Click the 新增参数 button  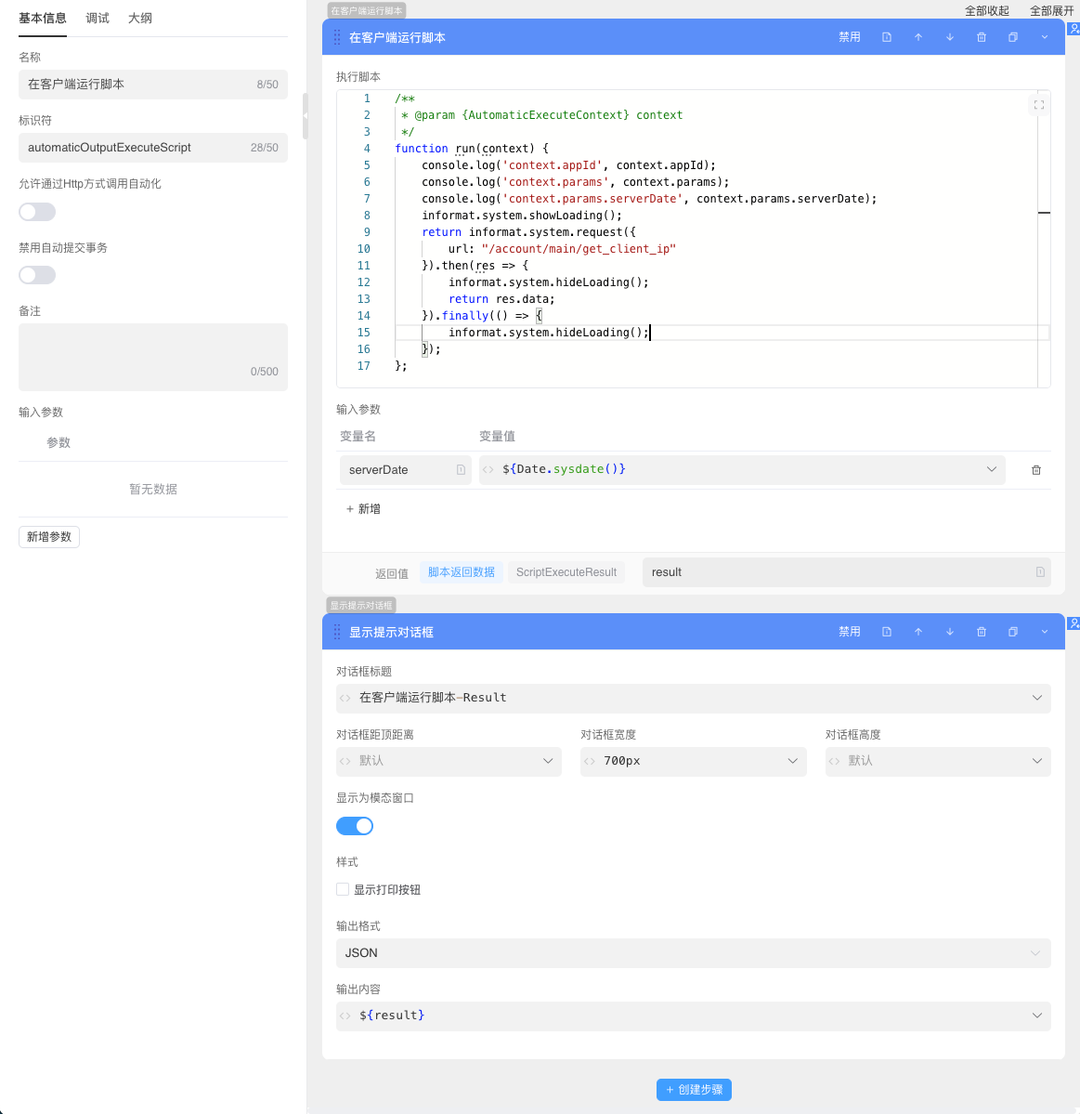[49, 537]
